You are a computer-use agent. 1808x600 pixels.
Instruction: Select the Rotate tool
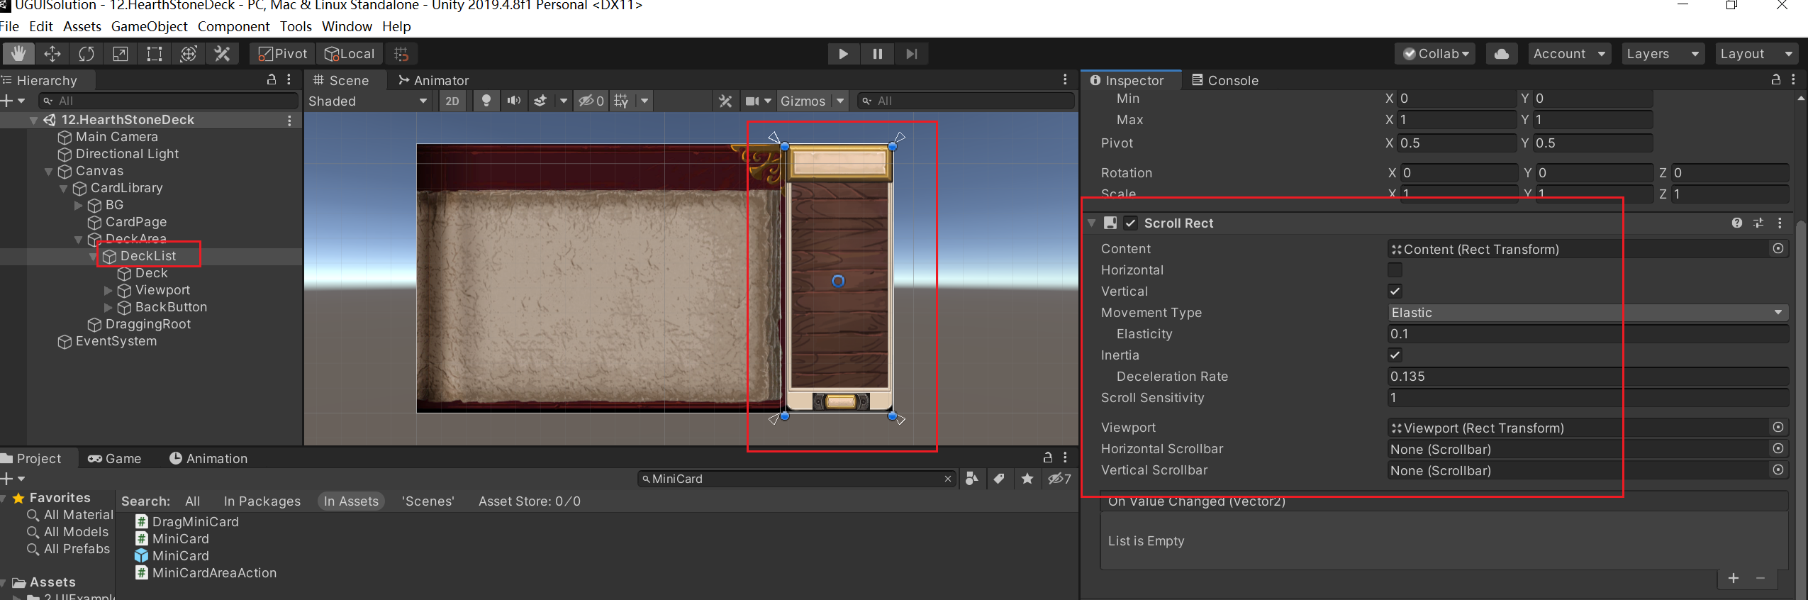(87, 54)
